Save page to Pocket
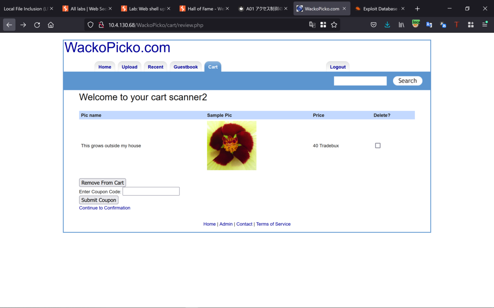 pyautogui.click(x=373, y=25)
